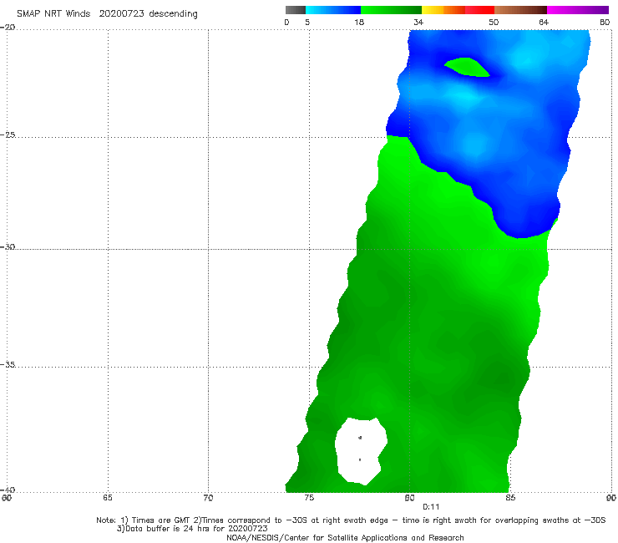Click the yellow-to-red 34–50 colorbar segment
The width and height of the screenshot is (618, 543).
tap(458, 10)
